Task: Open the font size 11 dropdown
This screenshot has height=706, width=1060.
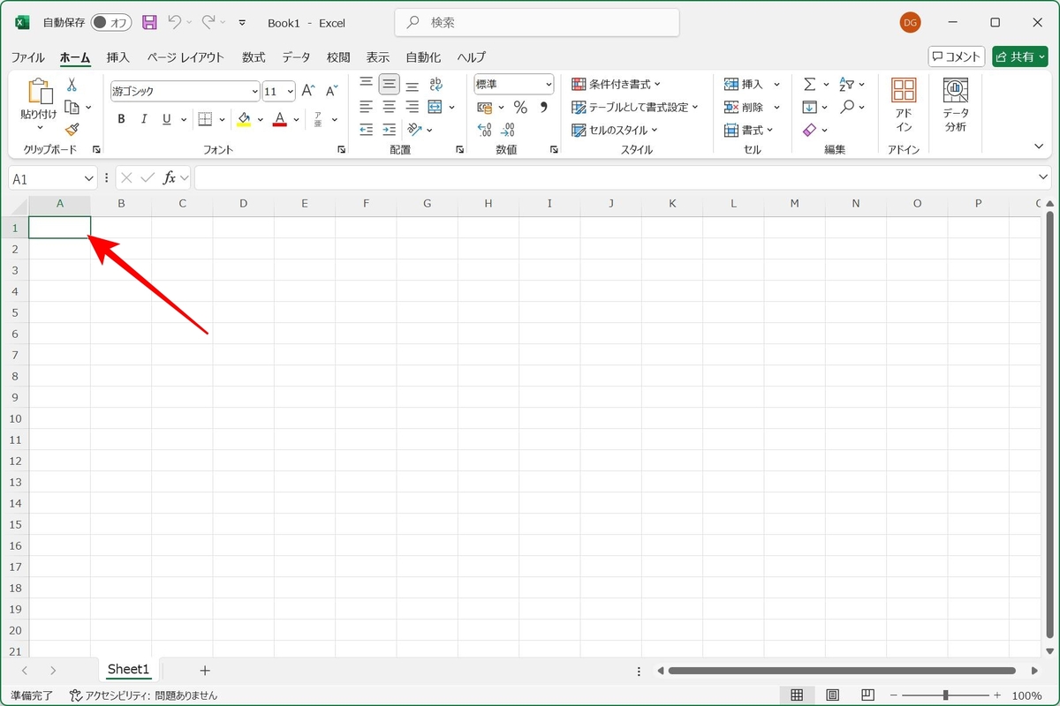Action: pyautogui.click(x=291, y=92)
